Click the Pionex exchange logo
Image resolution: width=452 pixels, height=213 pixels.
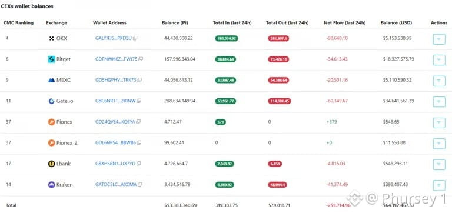point(52,122)
